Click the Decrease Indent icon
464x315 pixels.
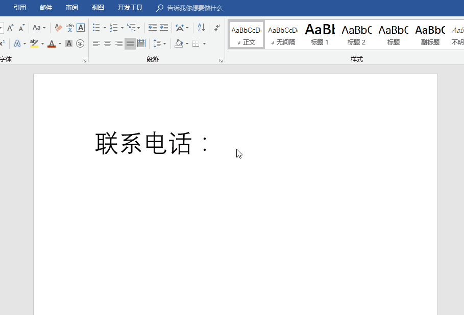(152, 28)
